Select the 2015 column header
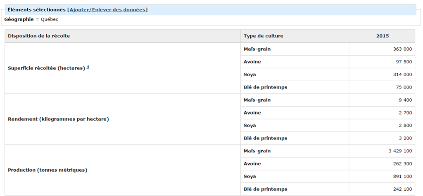 (382, 36)
